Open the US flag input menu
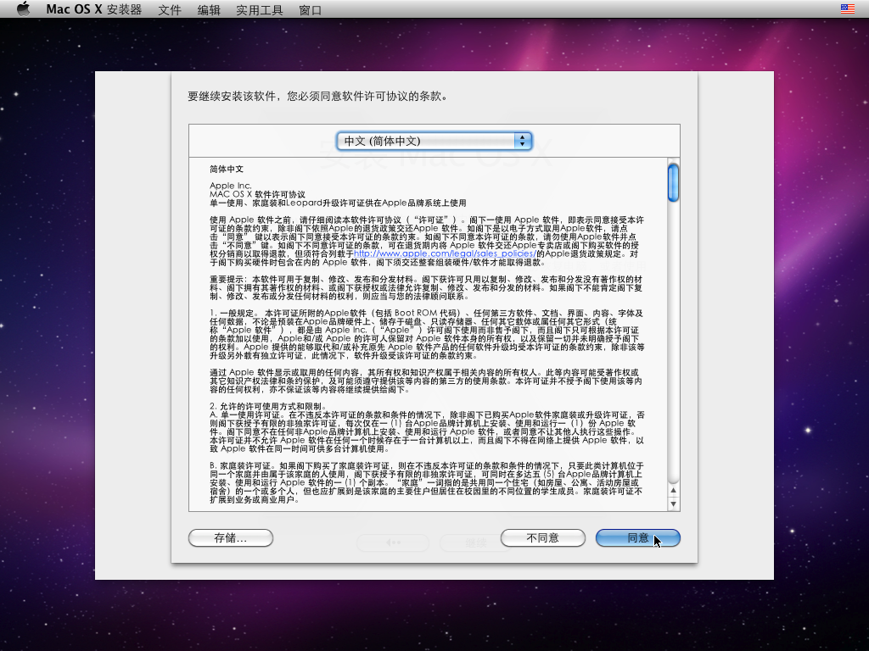 (x=848, y=8)
